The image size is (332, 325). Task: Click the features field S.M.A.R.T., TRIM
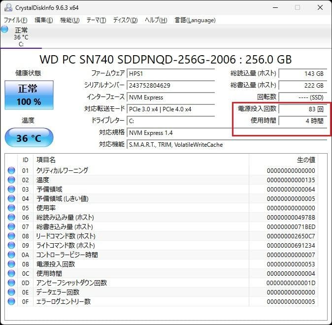pyautogui.click(x=227, y=145)
